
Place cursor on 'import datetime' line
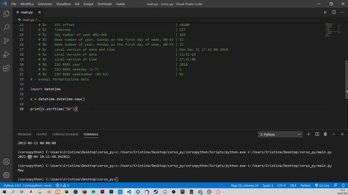tap(45, 89)
